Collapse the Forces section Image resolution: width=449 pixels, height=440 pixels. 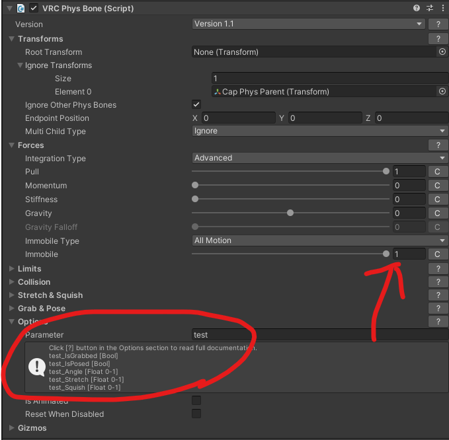[11, 145]
